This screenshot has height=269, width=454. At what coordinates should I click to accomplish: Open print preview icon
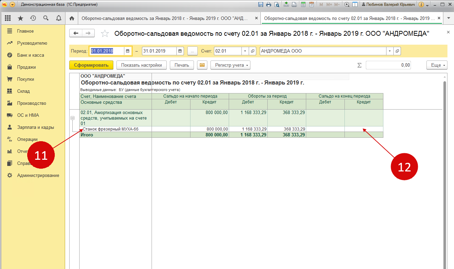[x=277, y=5]
